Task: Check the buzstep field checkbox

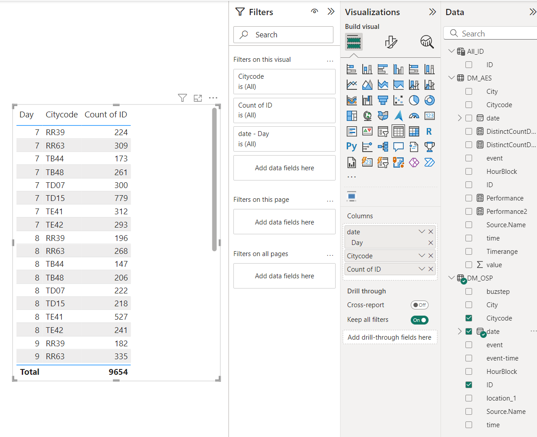Action: click(x=469, y=291)
